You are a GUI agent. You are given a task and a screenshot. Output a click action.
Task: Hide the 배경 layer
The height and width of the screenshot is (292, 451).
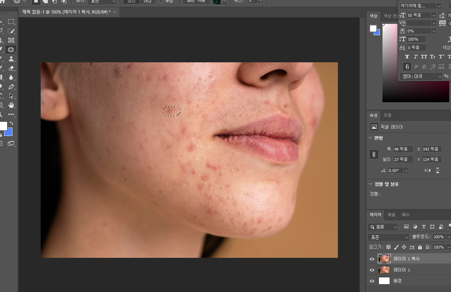tap(372, 281)
